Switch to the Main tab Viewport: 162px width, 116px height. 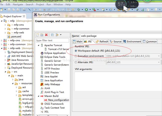pos(78,42)
